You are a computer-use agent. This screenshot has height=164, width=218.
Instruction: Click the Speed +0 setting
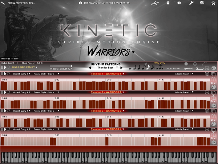(x=188, y=68)
